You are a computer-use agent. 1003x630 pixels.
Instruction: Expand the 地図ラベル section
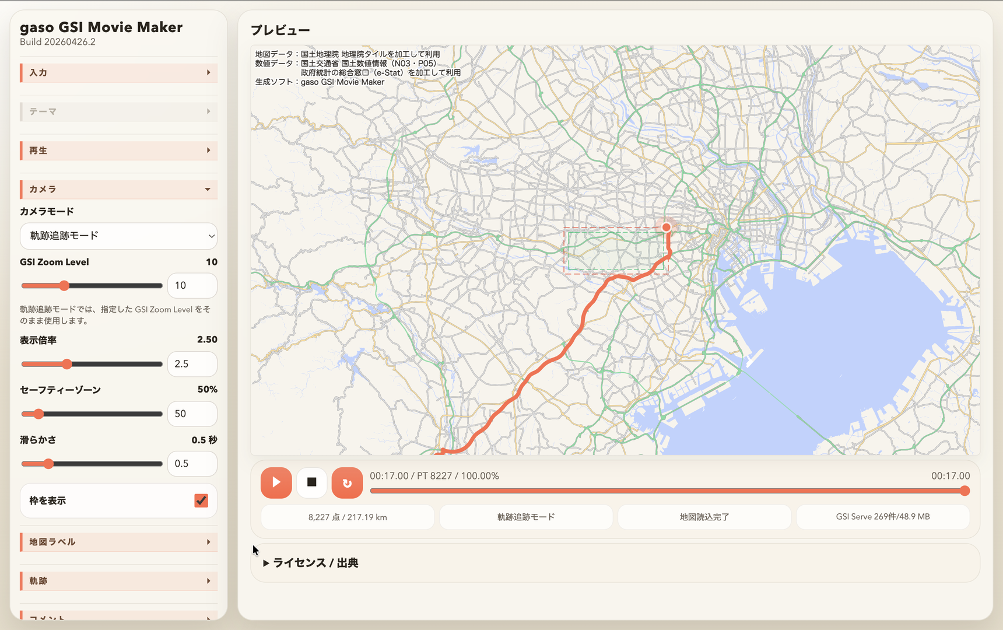[119, 542]
